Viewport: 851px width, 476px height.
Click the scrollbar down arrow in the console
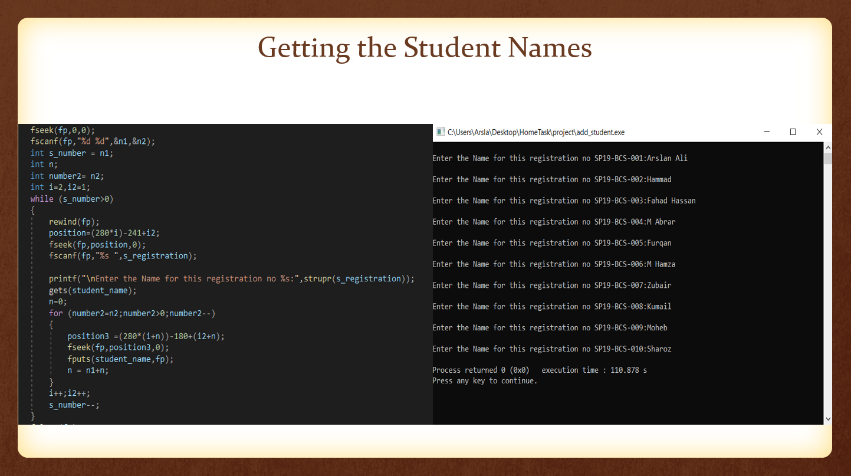(828, 420)
